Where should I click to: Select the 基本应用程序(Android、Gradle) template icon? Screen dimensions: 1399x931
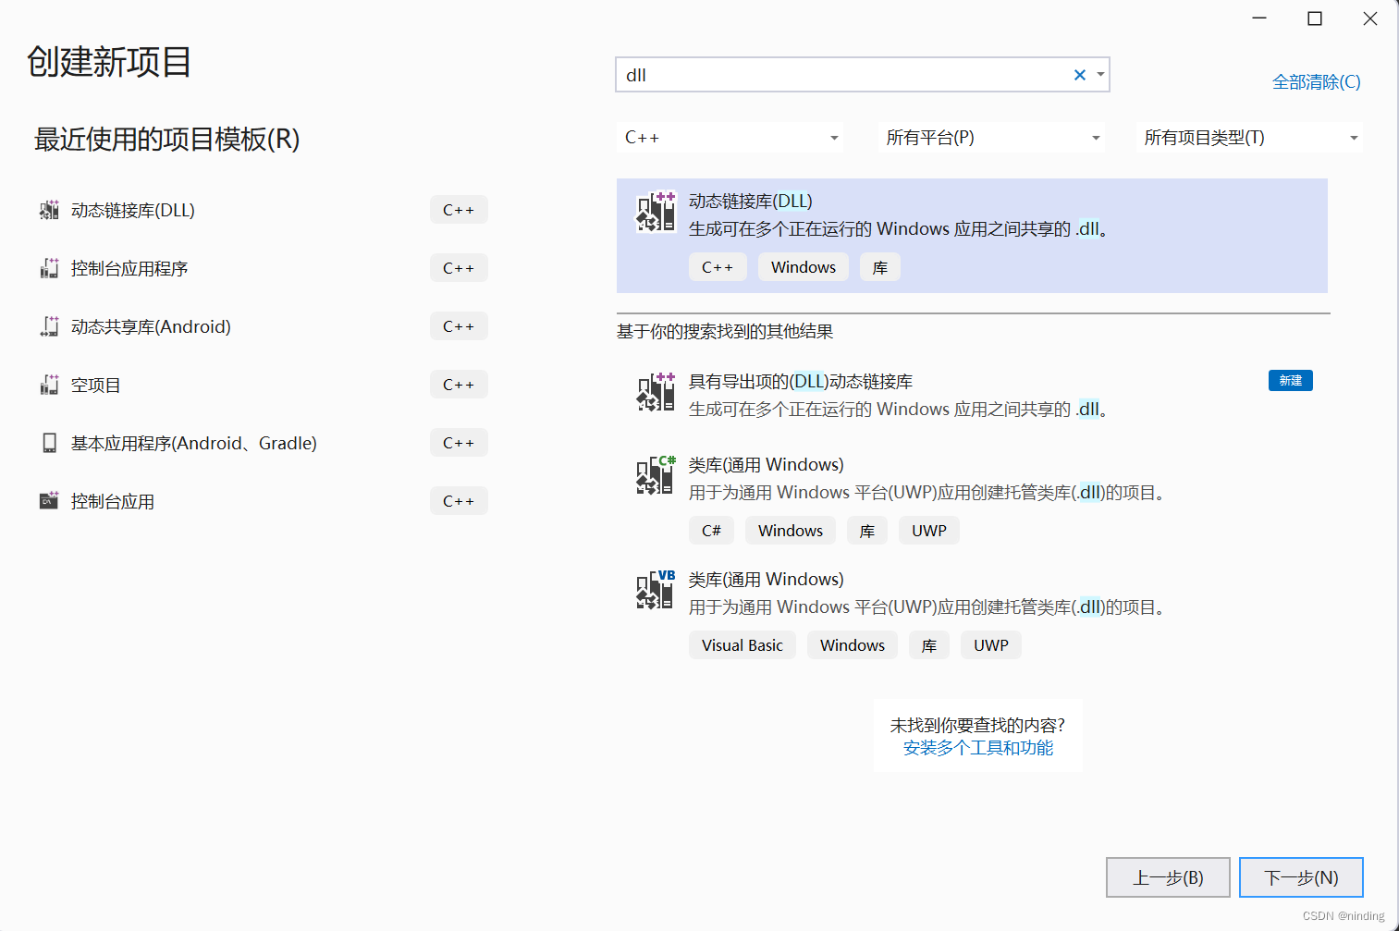pyautogui.click(x=48, y=442)
